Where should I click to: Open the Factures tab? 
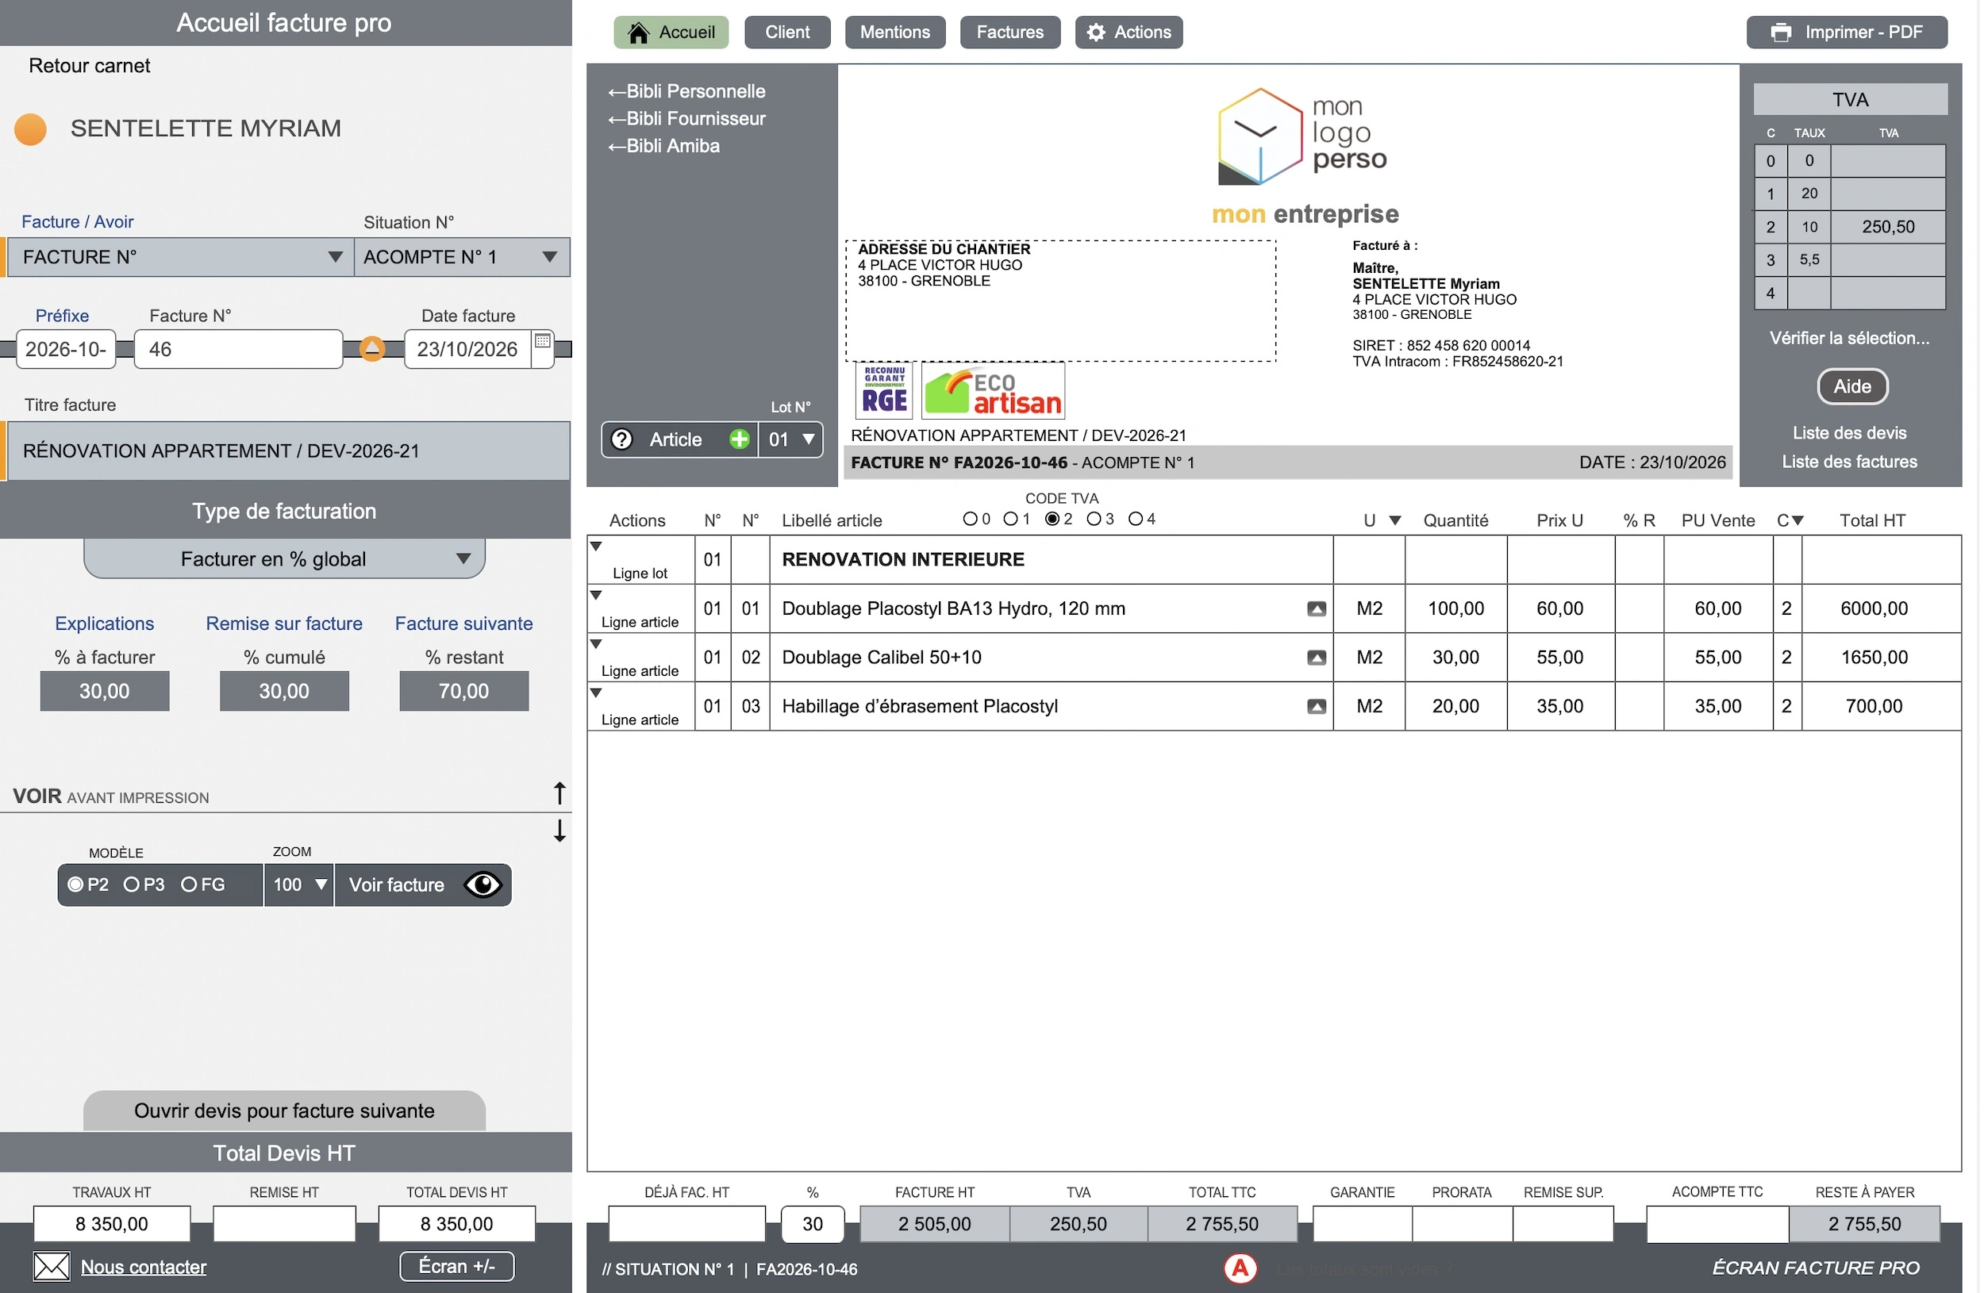[1010, 33]
